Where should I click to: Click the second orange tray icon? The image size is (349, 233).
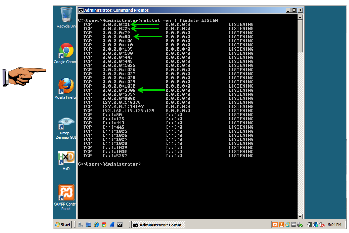pyautogui.click(x=281, y=225)
